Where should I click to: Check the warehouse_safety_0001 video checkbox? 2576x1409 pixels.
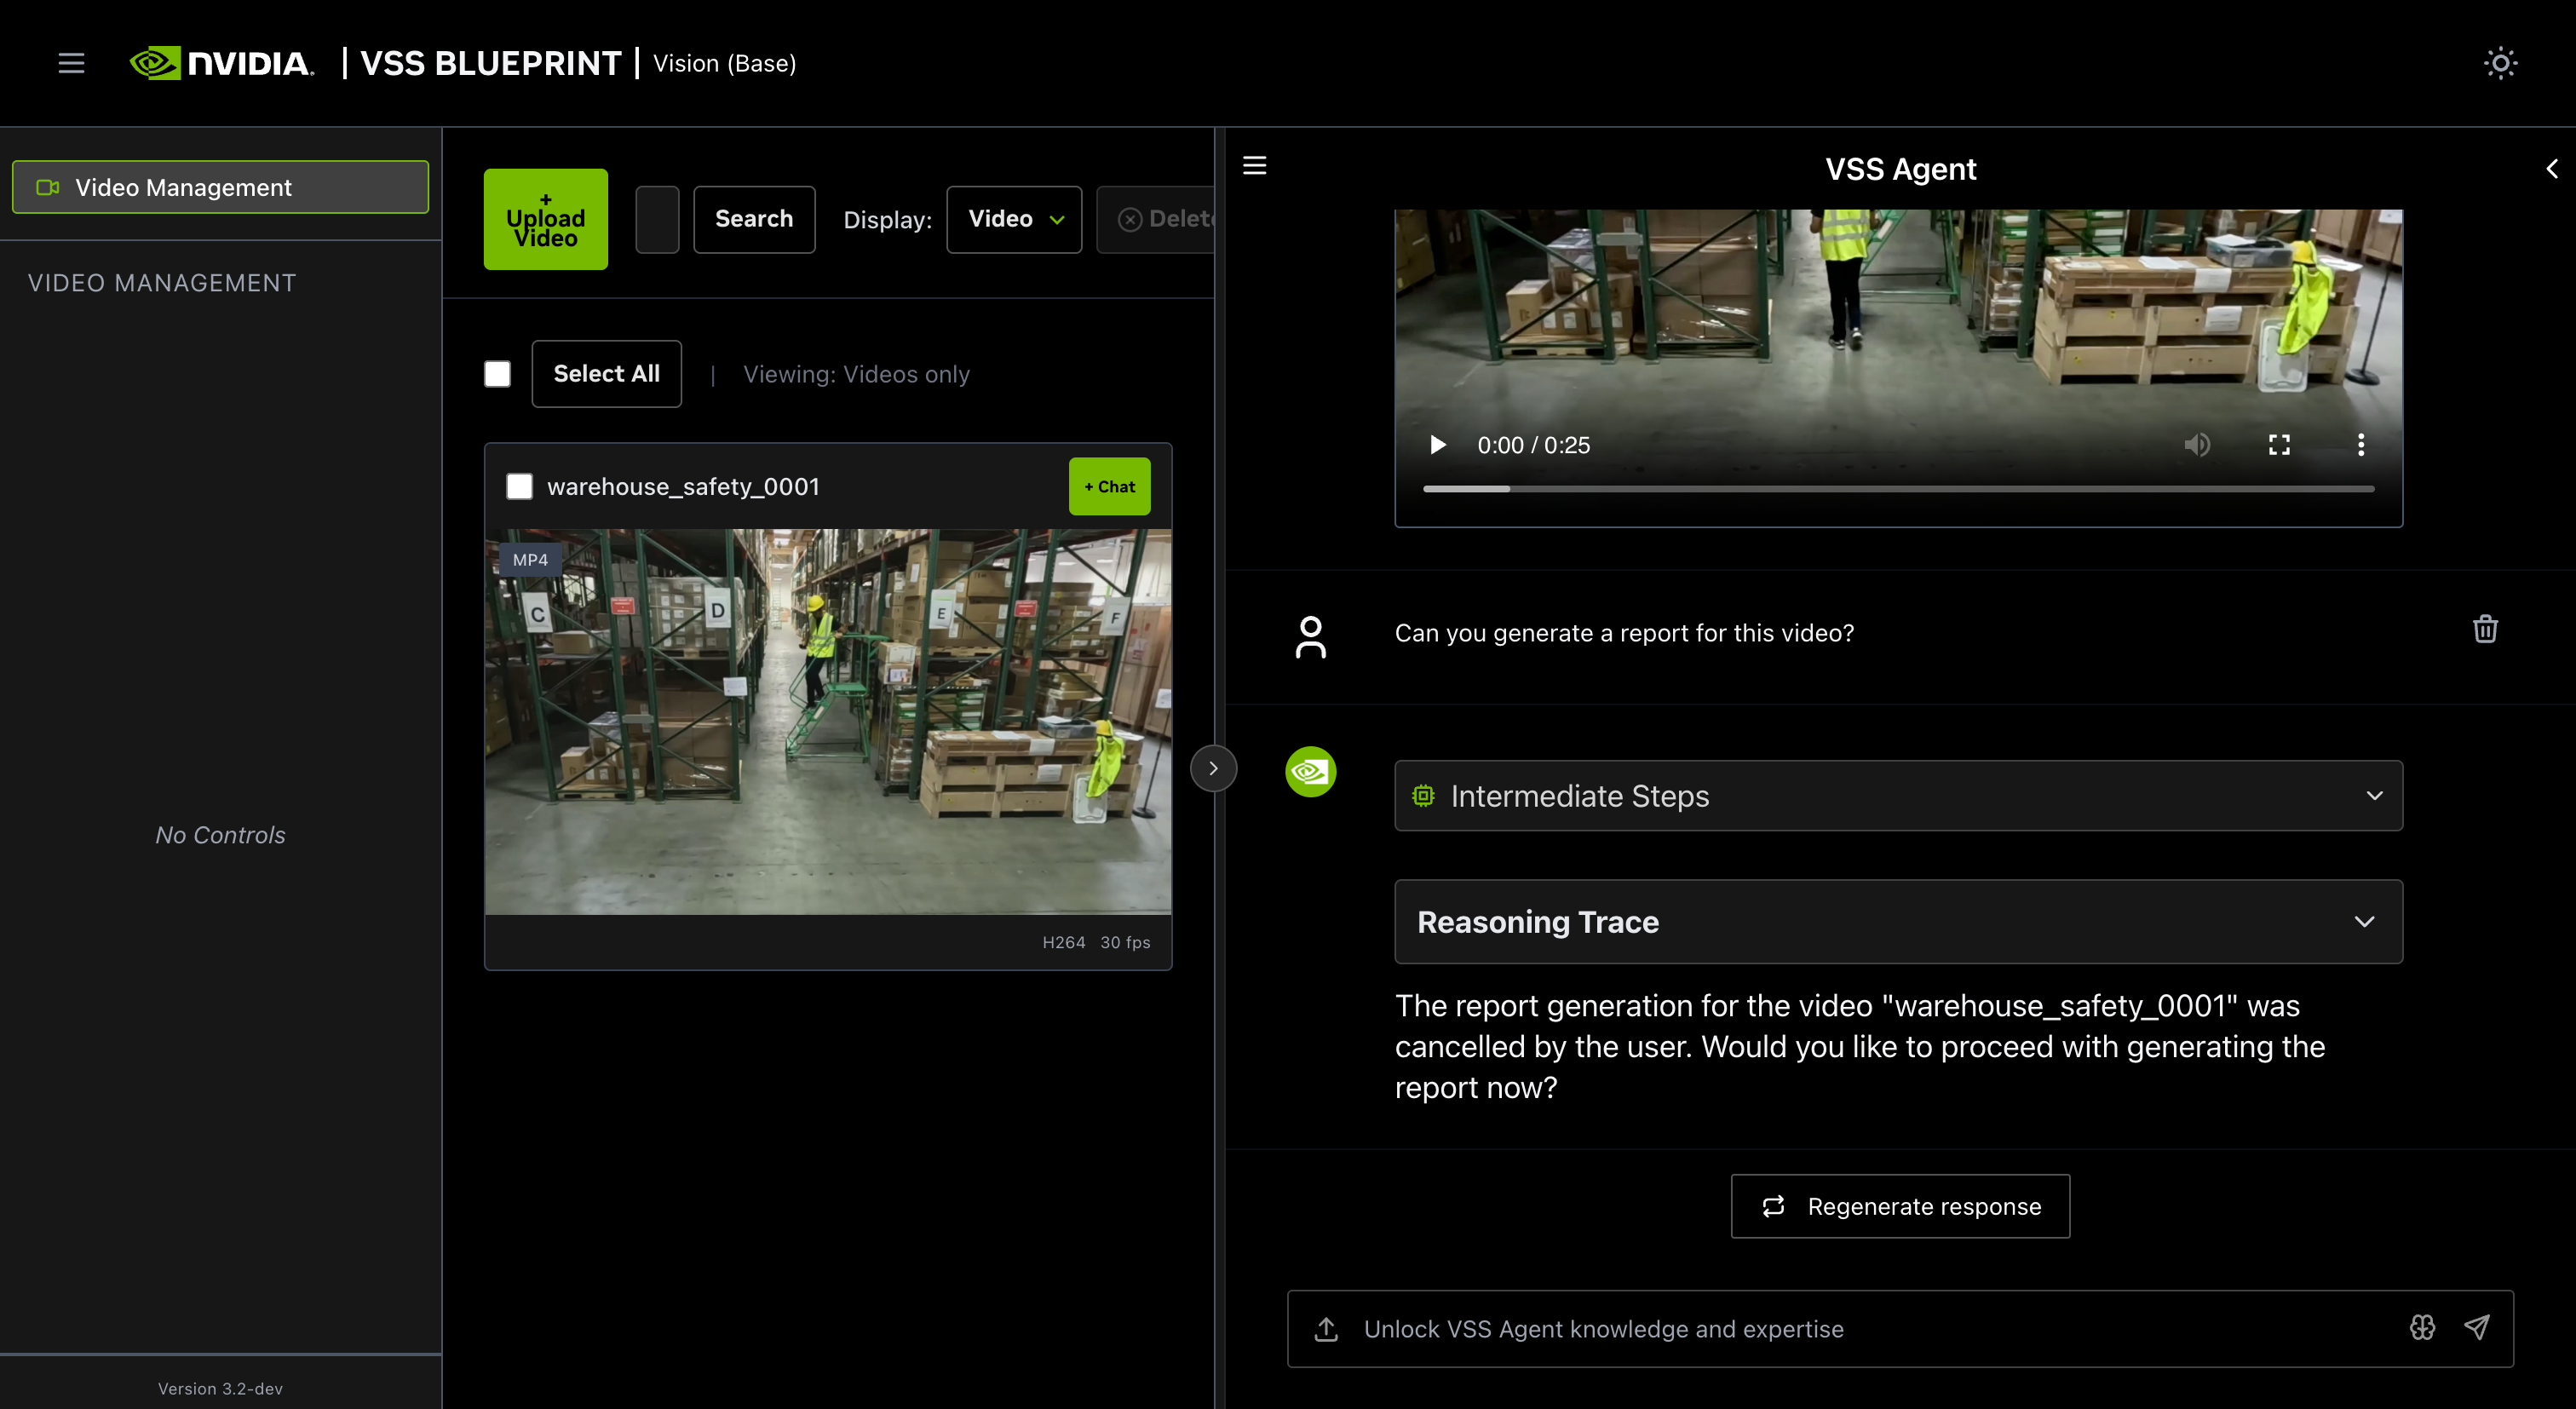(519, 487)
